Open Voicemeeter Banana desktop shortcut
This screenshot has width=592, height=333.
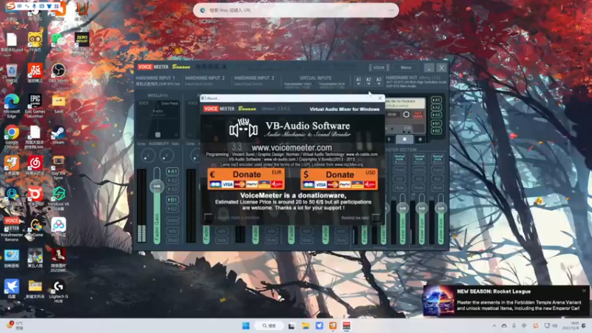(x=12, y=229)
